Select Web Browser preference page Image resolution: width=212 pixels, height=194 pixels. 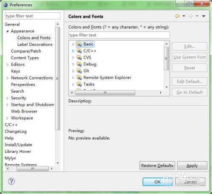coord(24,111)
